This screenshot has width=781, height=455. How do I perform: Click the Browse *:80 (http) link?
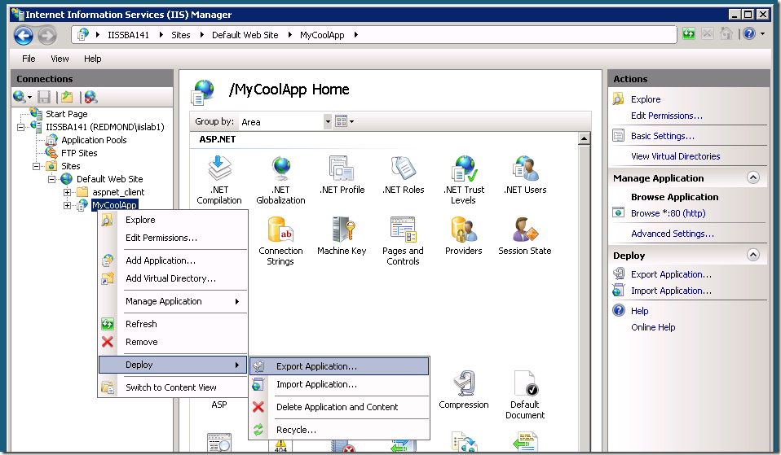tap(668, 213)
